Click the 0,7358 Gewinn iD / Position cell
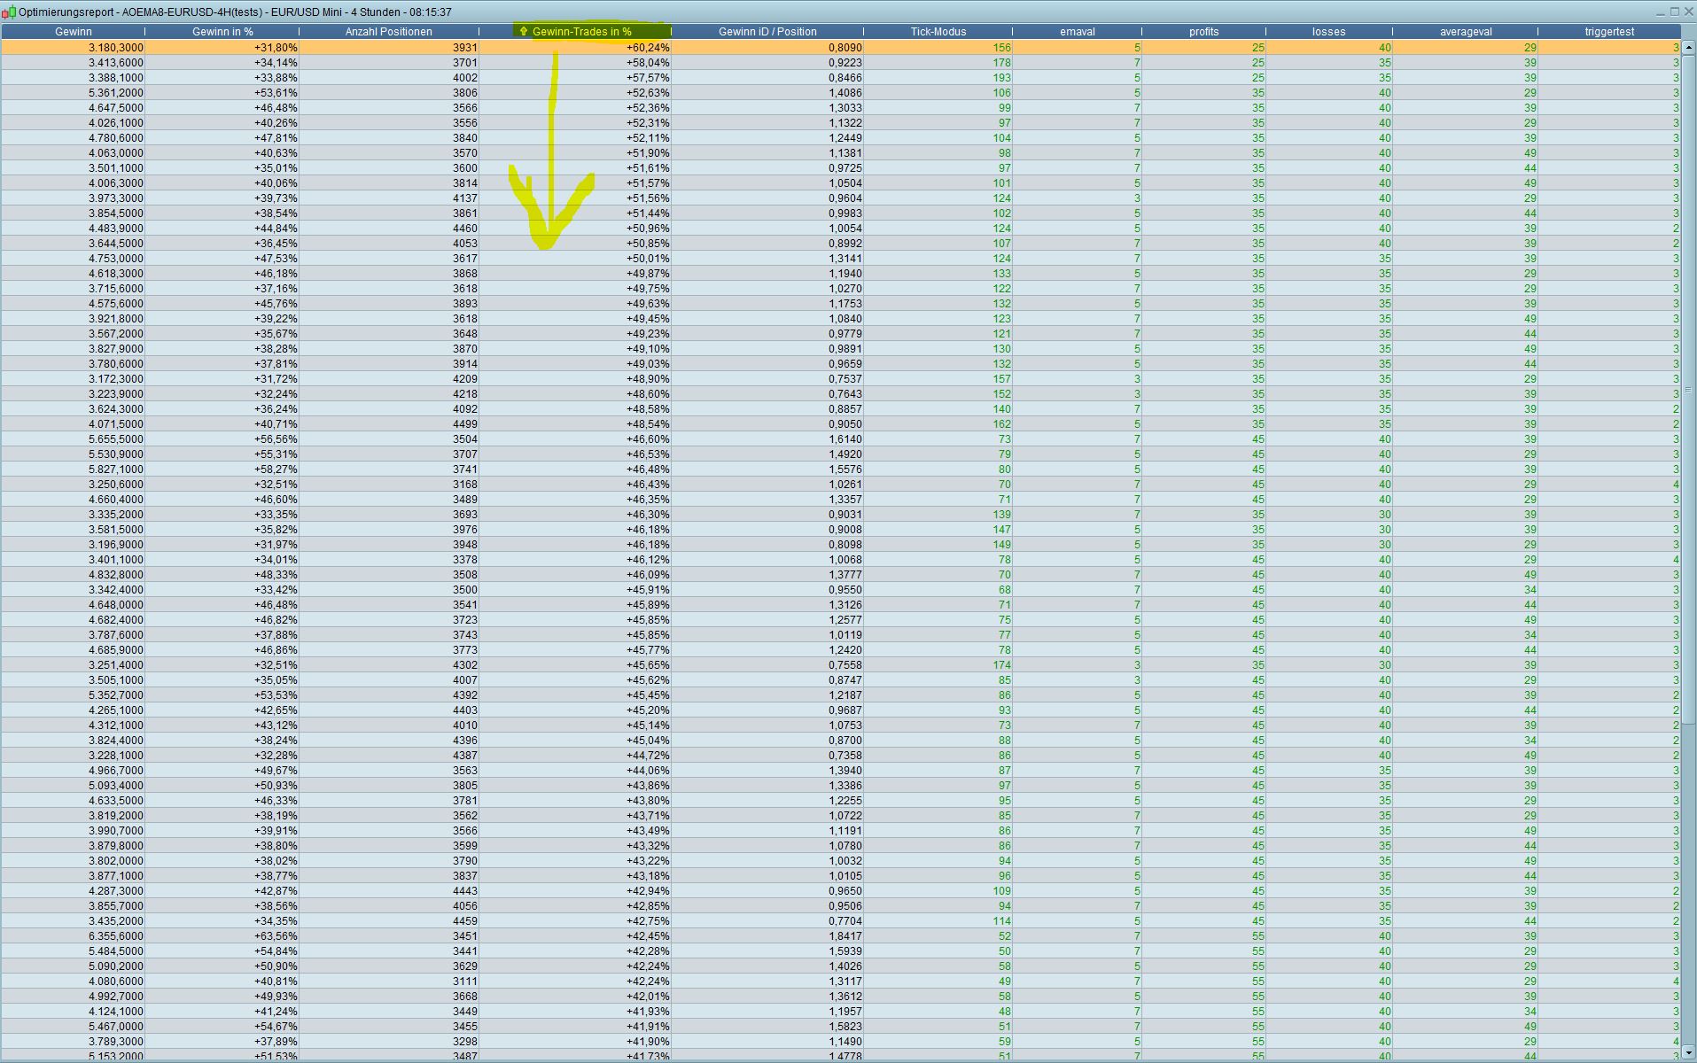1697x1063 pixels. coord(767,756)
